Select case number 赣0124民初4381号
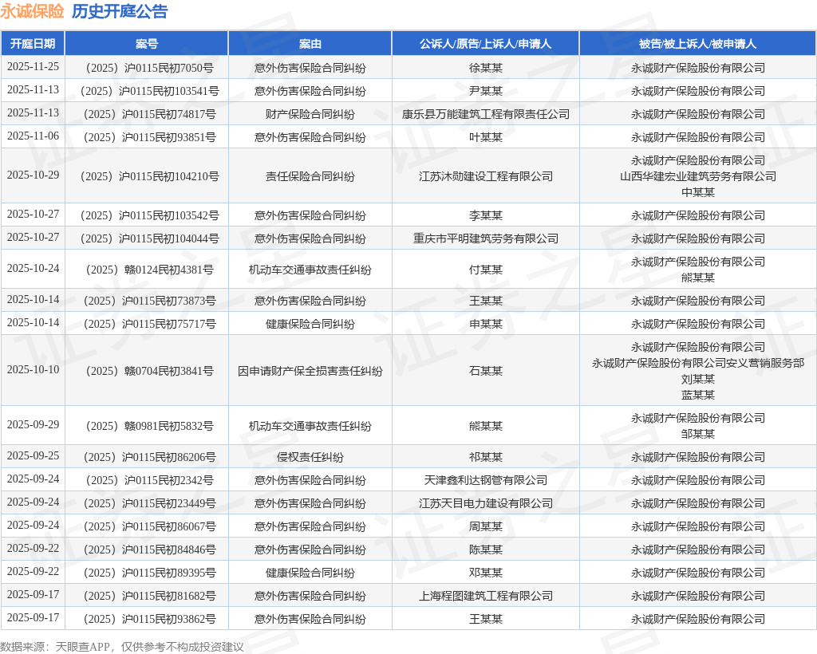The image size is (817, 654). (149, 270)
